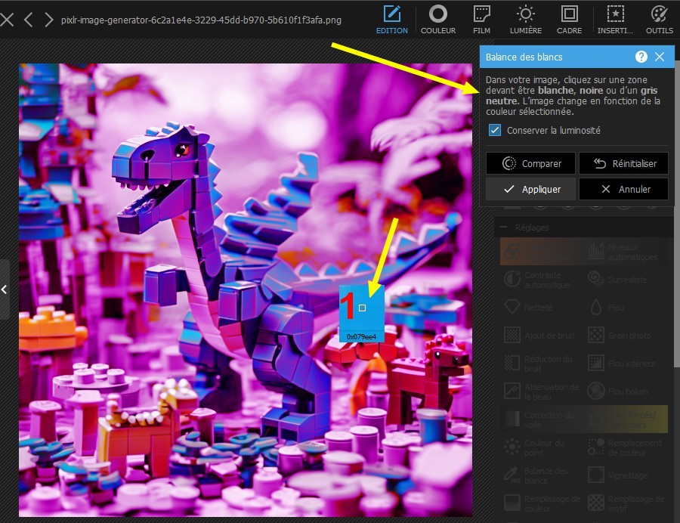Image resolution: width=680 pixels, height=523 pixels.
Task: Open the EDITION tab
Action: 391,20
